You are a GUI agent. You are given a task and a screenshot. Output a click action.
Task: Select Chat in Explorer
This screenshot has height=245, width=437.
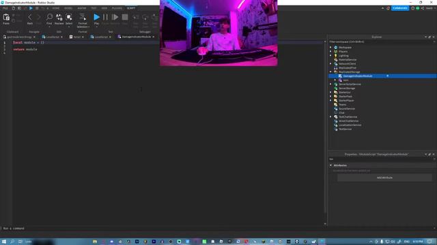(341, 113)
